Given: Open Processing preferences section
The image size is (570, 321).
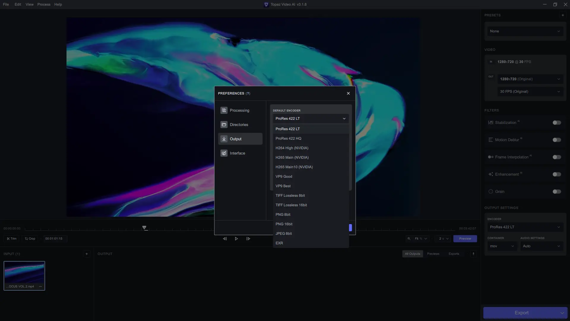Looking at the screenshot, I should [x=240, y=110].
